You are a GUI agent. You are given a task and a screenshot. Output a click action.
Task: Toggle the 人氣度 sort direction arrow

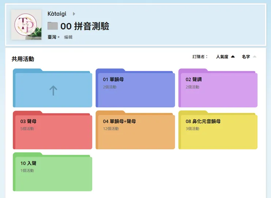[233, 57]
